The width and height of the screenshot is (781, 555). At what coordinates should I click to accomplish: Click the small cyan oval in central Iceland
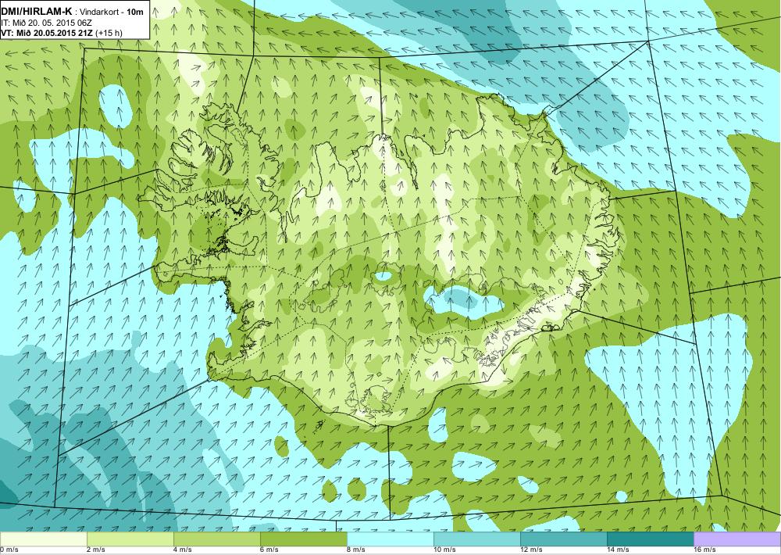click(383, 276)
